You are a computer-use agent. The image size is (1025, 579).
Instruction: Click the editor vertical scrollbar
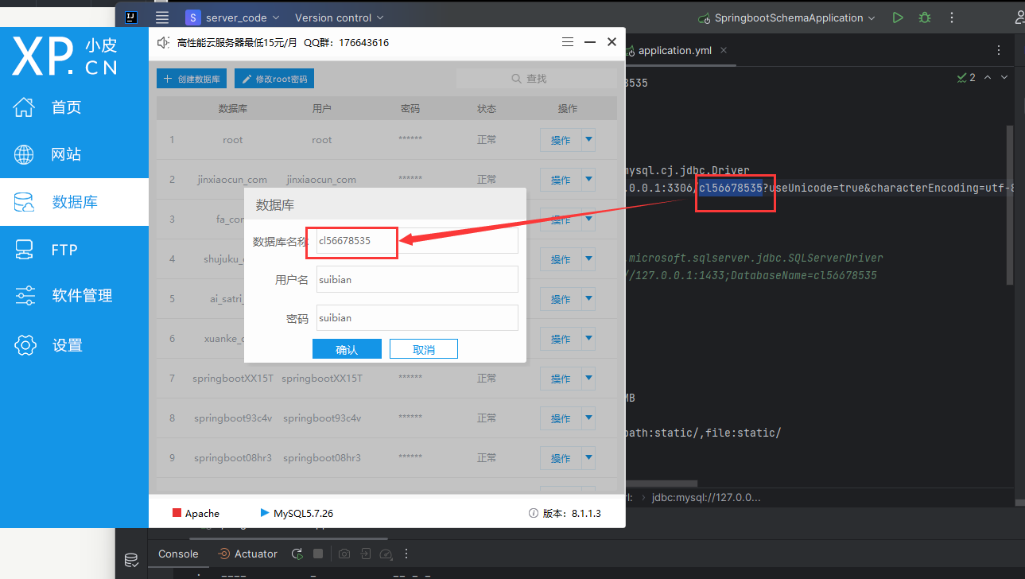1010,205
